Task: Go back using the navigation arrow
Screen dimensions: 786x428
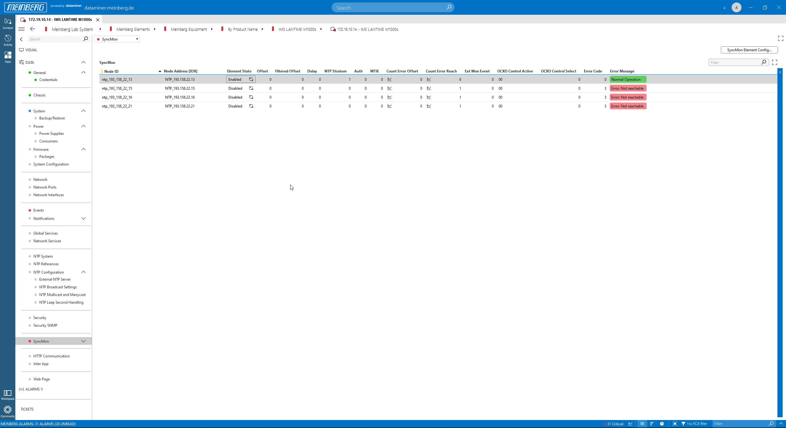Action: (33, 29)
